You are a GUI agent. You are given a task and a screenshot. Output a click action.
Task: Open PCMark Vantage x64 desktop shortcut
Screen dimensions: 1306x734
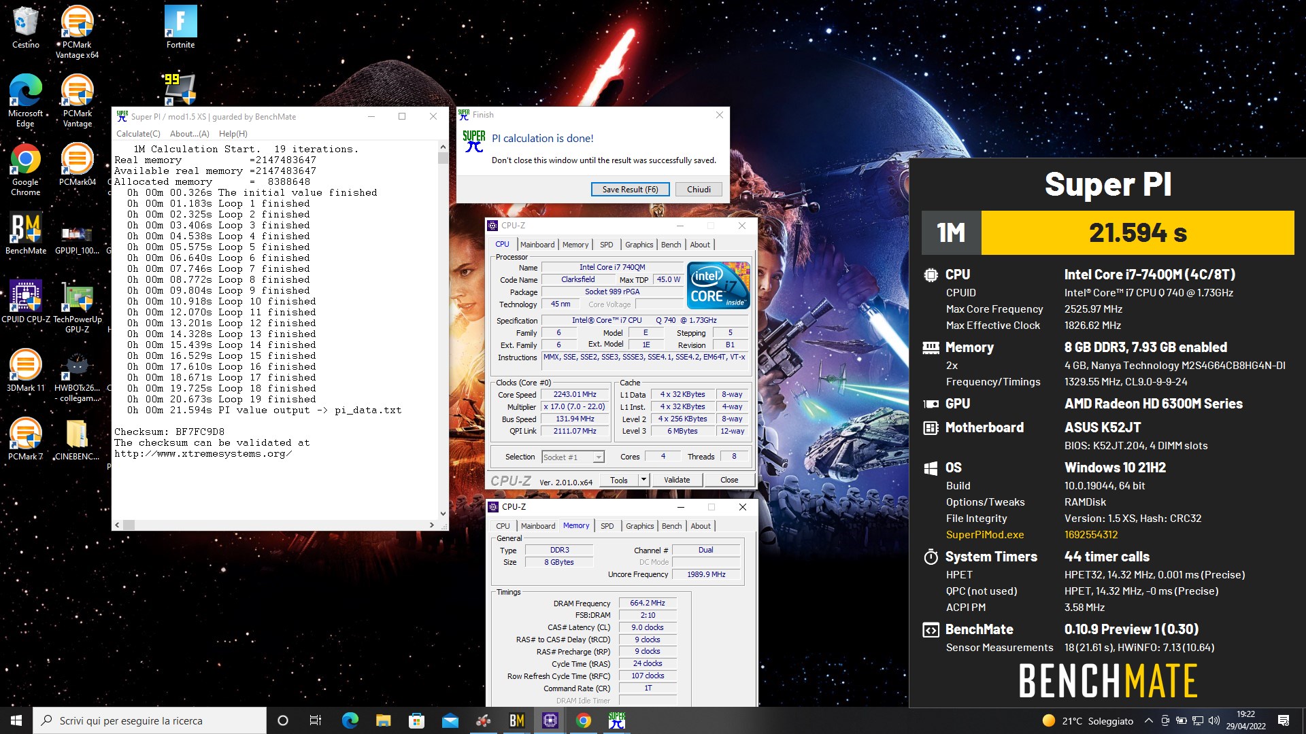pyautogui.click(x=77, y=32)
